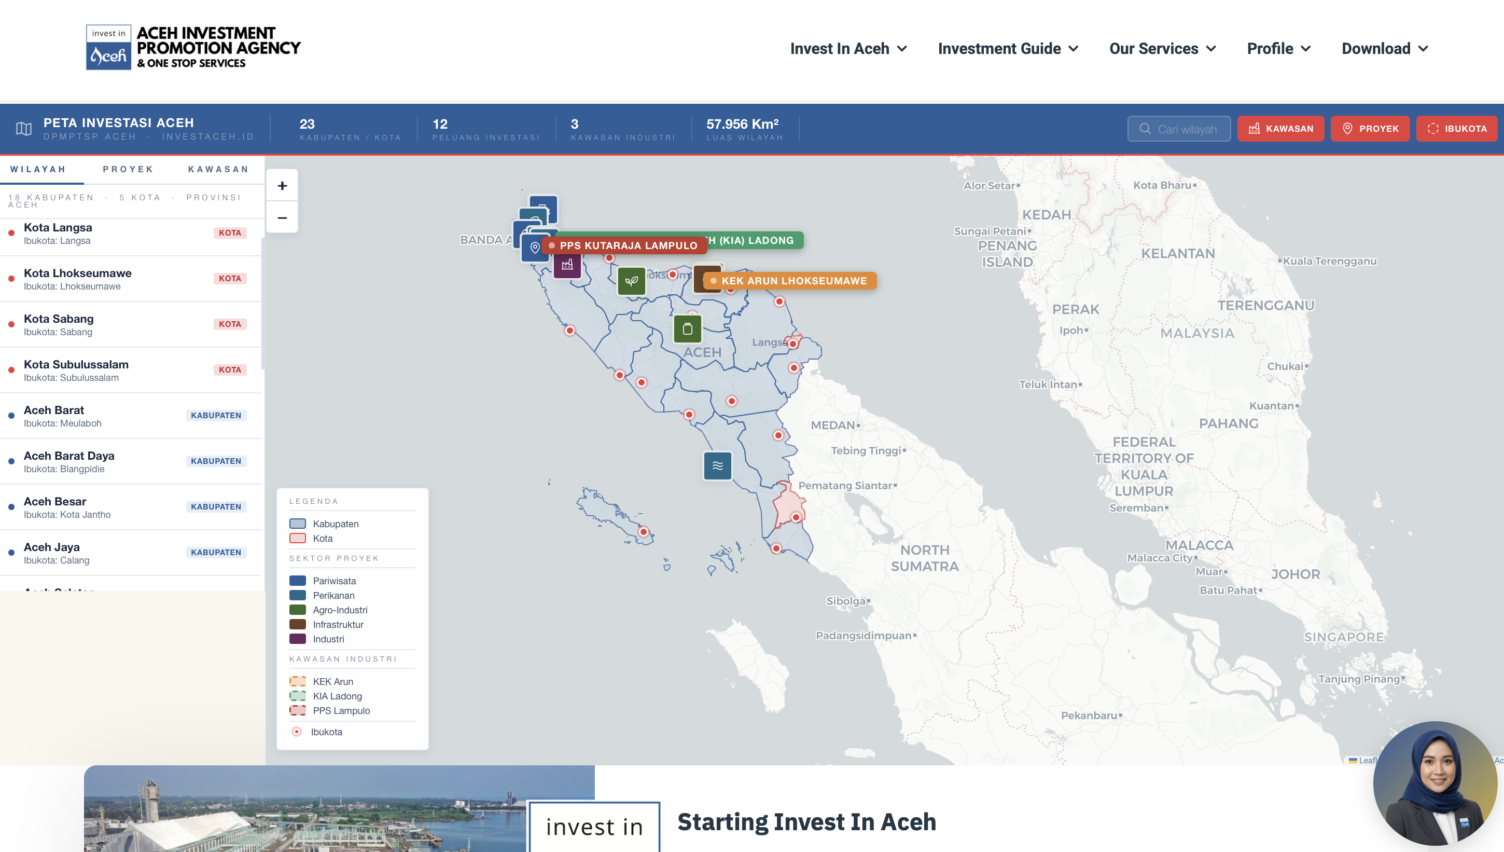Click the KEK ARUN LHOKSEUMAWE map label
The height and width of the screenshot is (852, 1504).
pos(789,281)
